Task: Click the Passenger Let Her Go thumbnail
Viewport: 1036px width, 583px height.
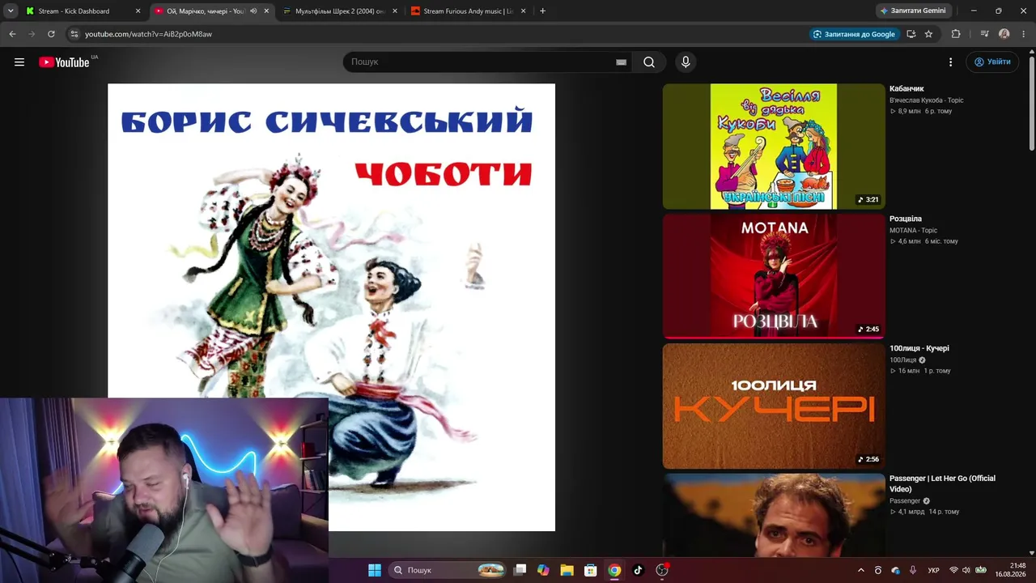Action: click(x=774, y=515)
